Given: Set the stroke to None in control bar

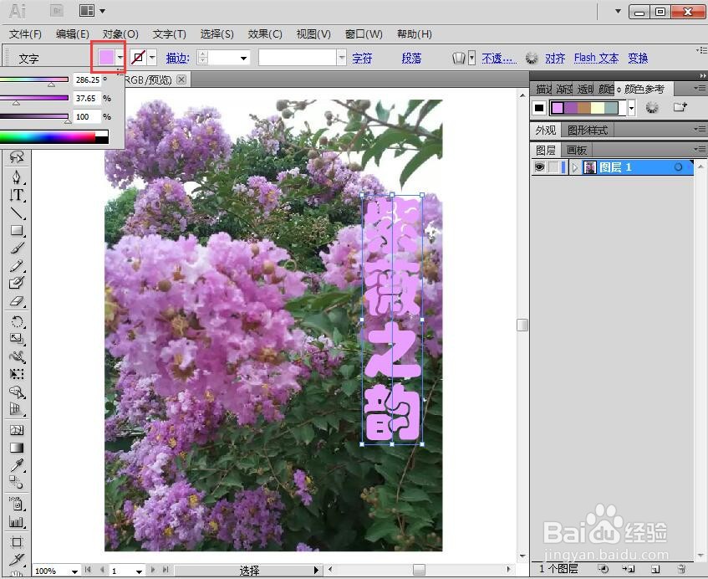Looking at the screenshot, I should pyautogui.click(x=135, y=57).
